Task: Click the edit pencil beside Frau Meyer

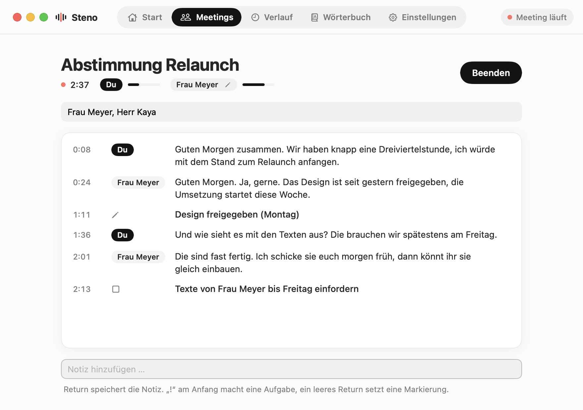Action: coord(228,85)
